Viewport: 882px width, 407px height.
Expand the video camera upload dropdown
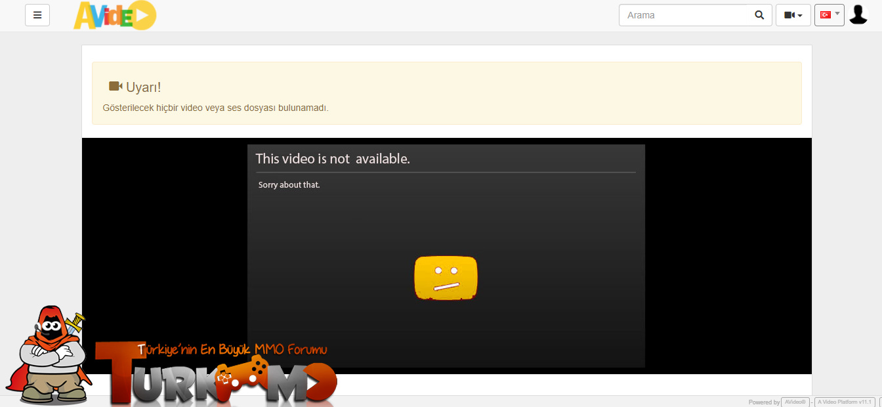click(x=793, y=15)
